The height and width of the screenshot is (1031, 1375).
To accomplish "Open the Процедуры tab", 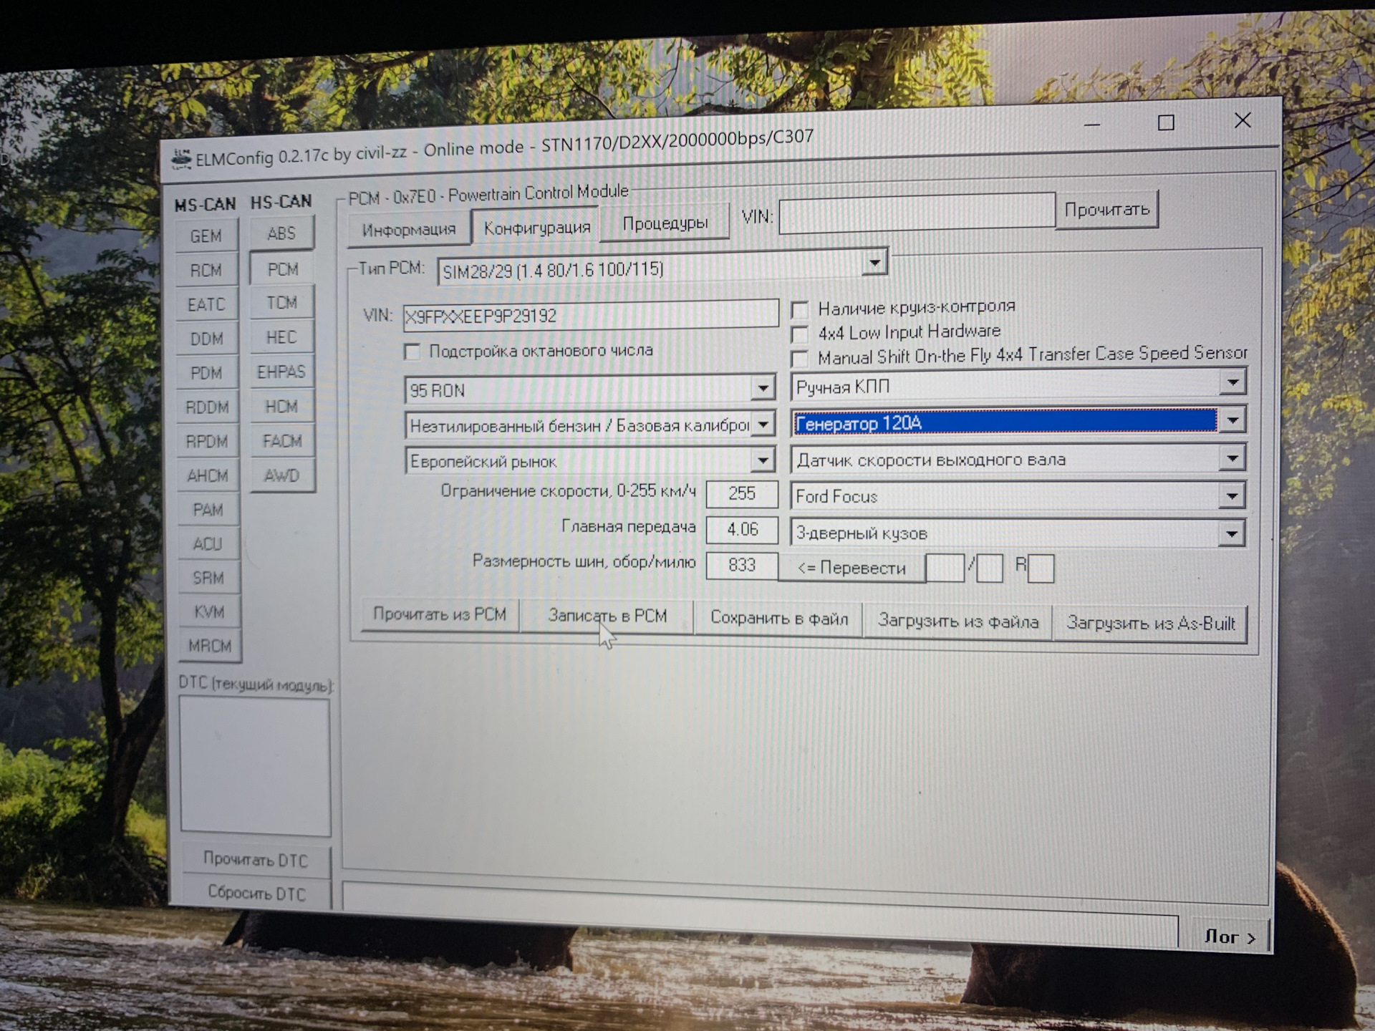I will pos(665,223).
